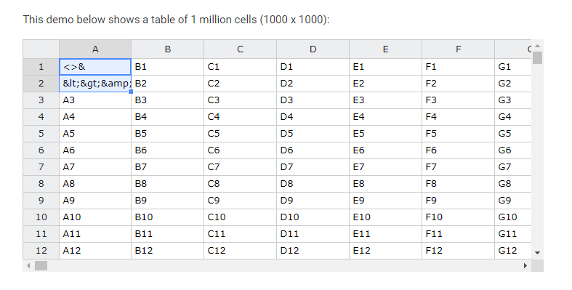Screen dimensions: 572x290
Task: Select row 12 header
Action: point(41,251)
